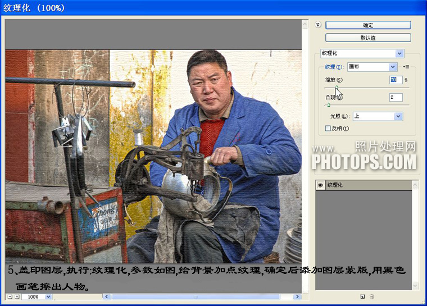Click the preview vertical scroll up arrow
This screenshot has height=306, width=427.
[x=305, y=24]
